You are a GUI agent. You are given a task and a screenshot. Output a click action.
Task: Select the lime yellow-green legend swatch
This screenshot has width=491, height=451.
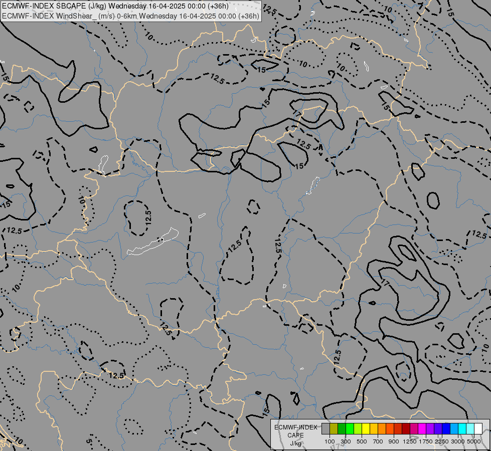pos(358,429)
